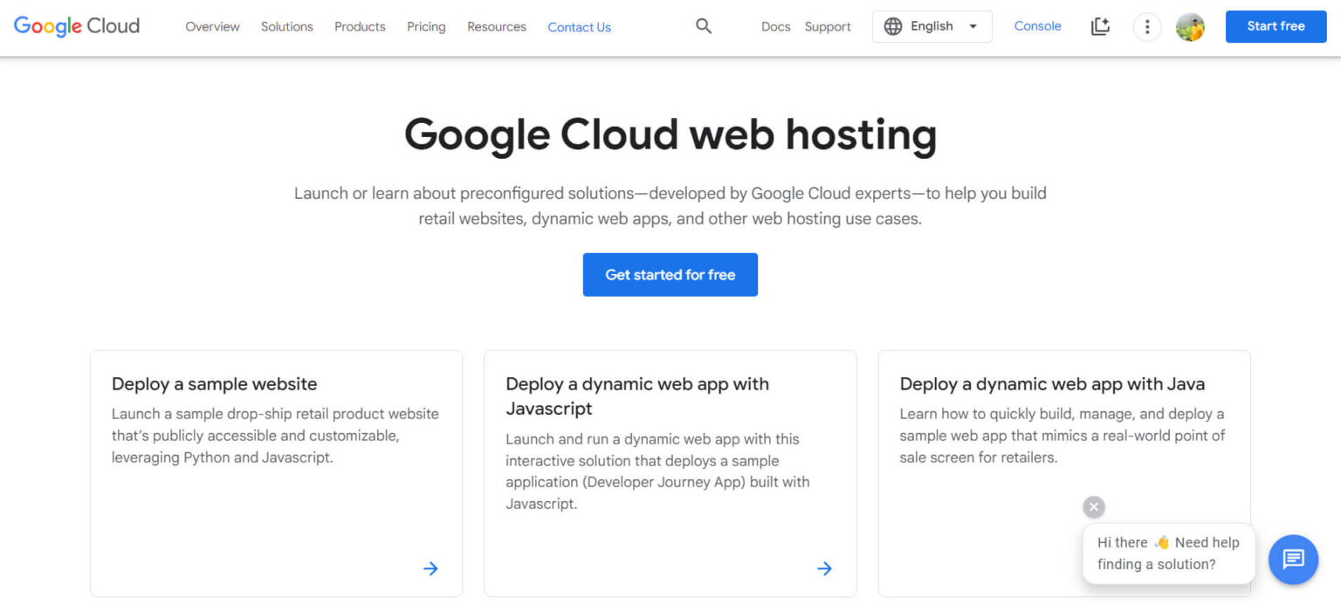The image size is (1341, 605).
Task: Click the arrow on the sample website card
Action: point(430,568)
